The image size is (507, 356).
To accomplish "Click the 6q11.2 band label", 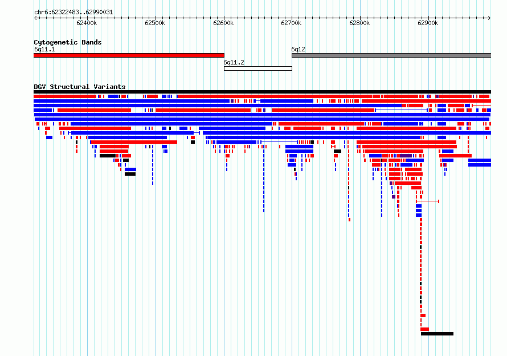I will (x=234, y=62).
